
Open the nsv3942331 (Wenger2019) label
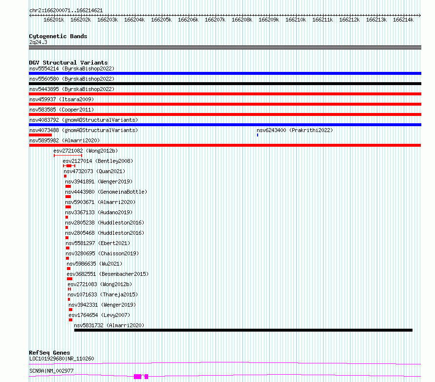point(102,305)
